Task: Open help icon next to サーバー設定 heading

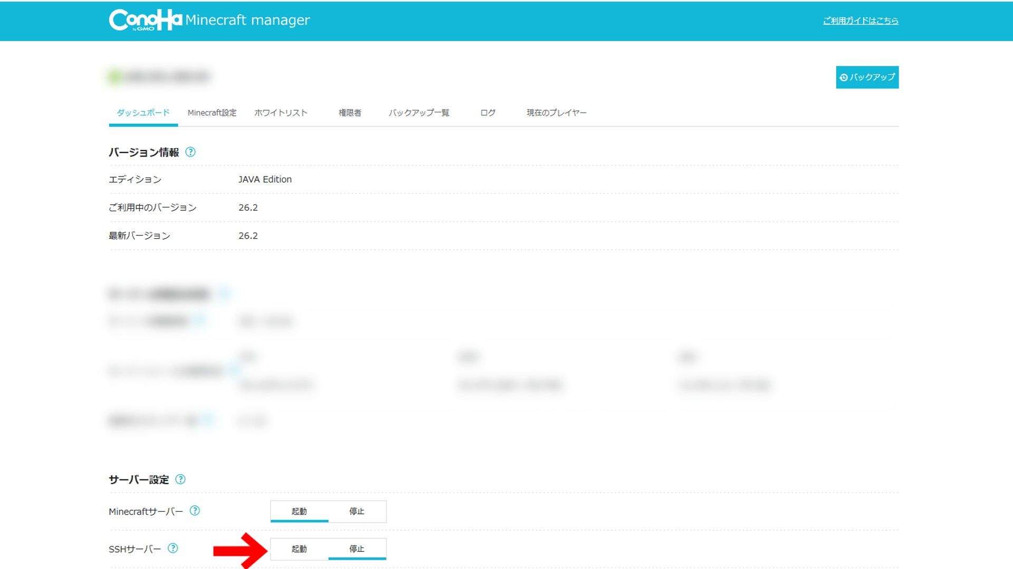Action: (180, 479)
